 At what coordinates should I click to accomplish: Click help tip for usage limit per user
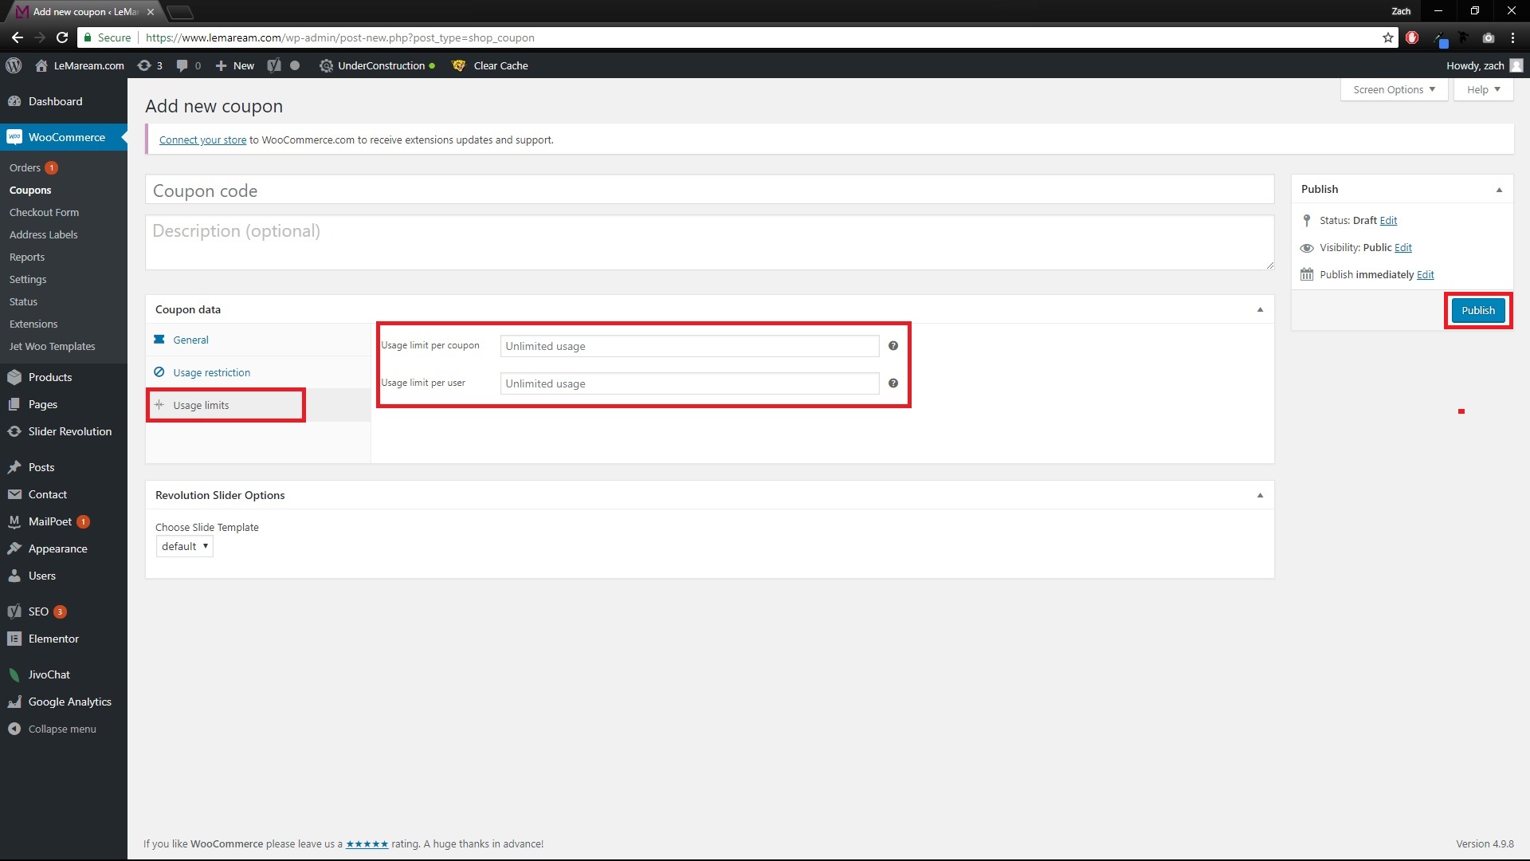click(893, 383)
